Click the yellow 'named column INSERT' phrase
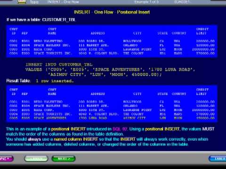The height and width of the screenshot is (169, 226). tap(76, 139)
